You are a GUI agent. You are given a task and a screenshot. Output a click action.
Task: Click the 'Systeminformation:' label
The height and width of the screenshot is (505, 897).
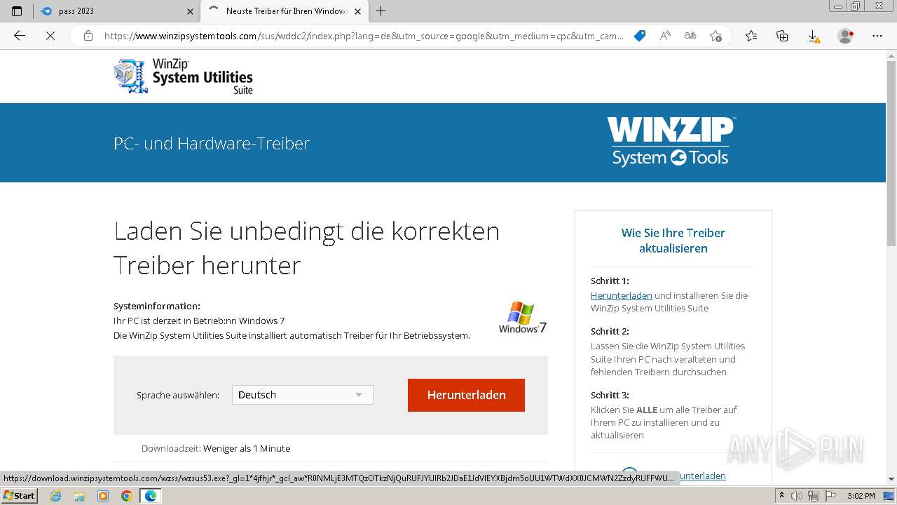(157, 306)
